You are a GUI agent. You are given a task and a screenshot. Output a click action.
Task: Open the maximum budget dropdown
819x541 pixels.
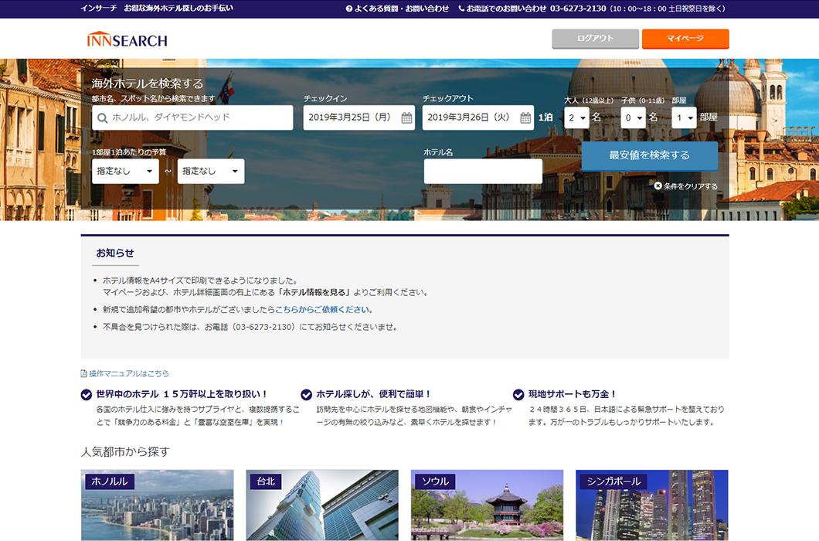(210, 172)
